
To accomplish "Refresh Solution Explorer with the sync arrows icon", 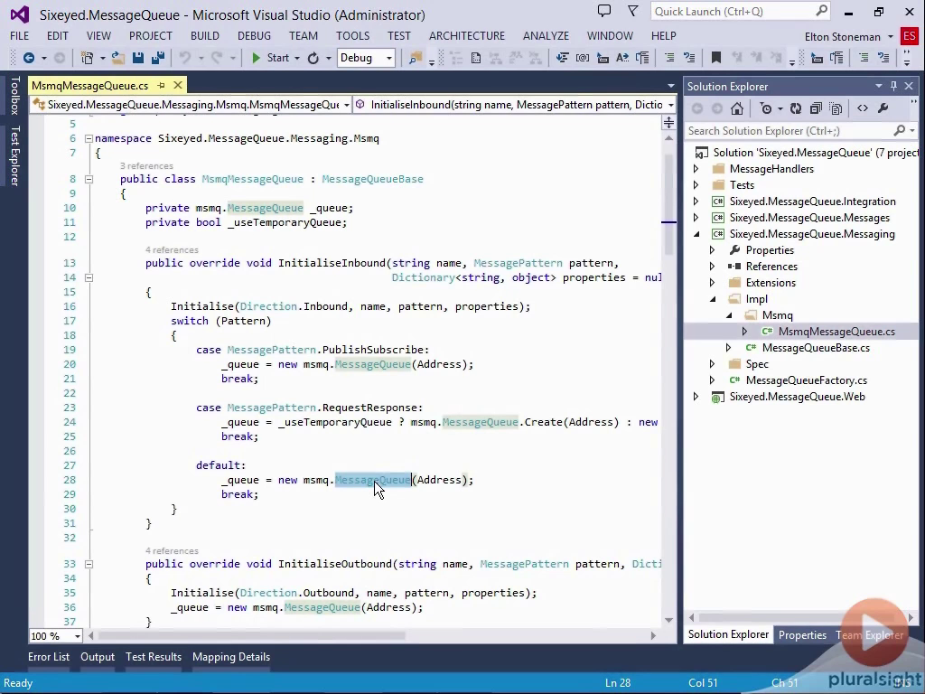I will point(796,108).
